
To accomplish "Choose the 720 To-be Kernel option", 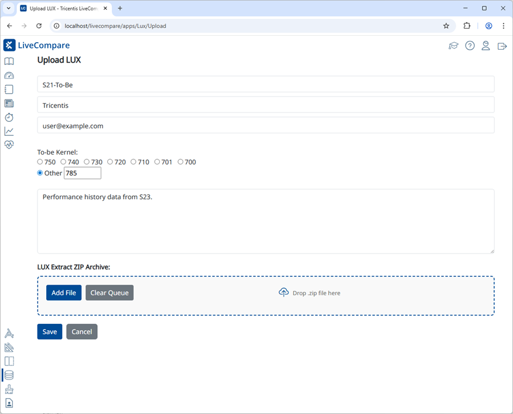I will pyautogui.click(x=110, y=162).
